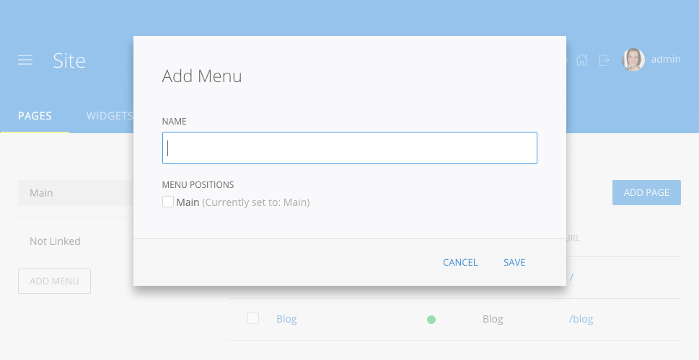Click Cancel in the Add Menu dialog
Viewport: 699px width, 360px height.
(460, 262)
